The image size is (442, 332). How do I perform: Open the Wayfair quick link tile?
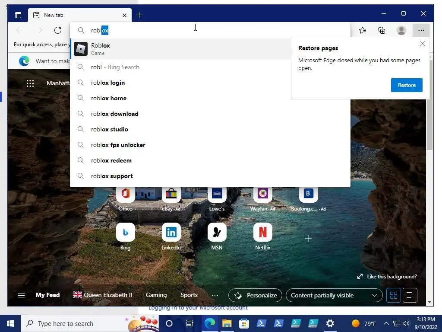[263, 199]
